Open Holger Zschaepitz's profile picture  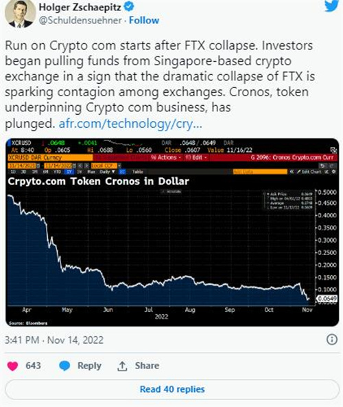click(20, 13)
